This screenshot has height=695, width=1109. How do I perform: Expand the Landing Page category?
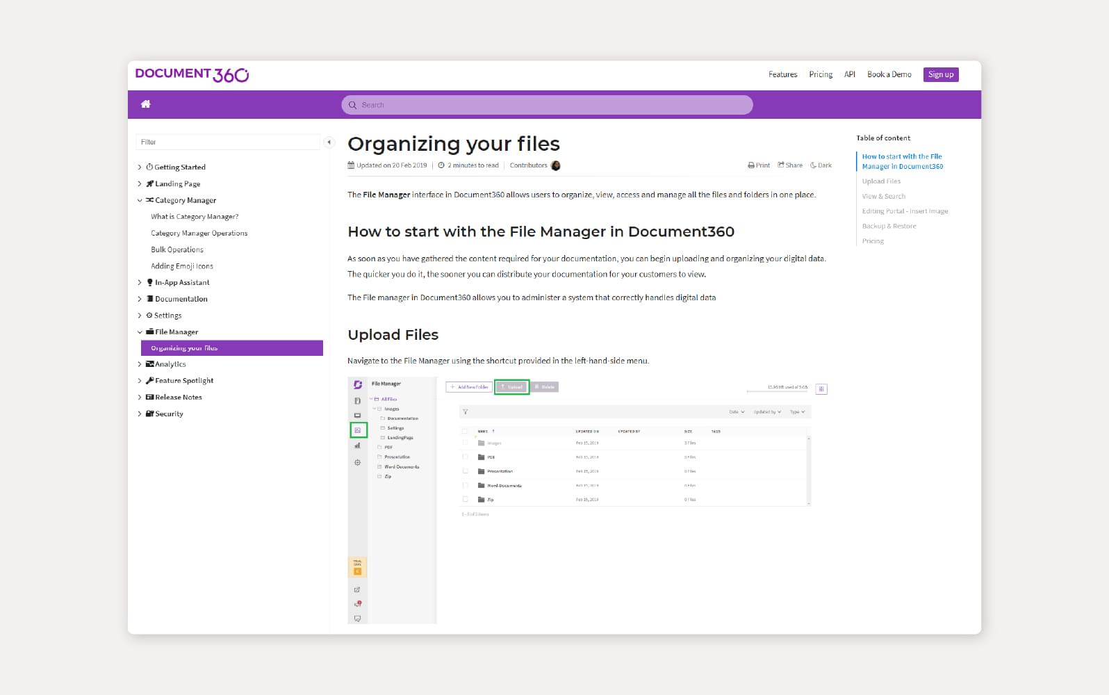[x=140, y=184]
